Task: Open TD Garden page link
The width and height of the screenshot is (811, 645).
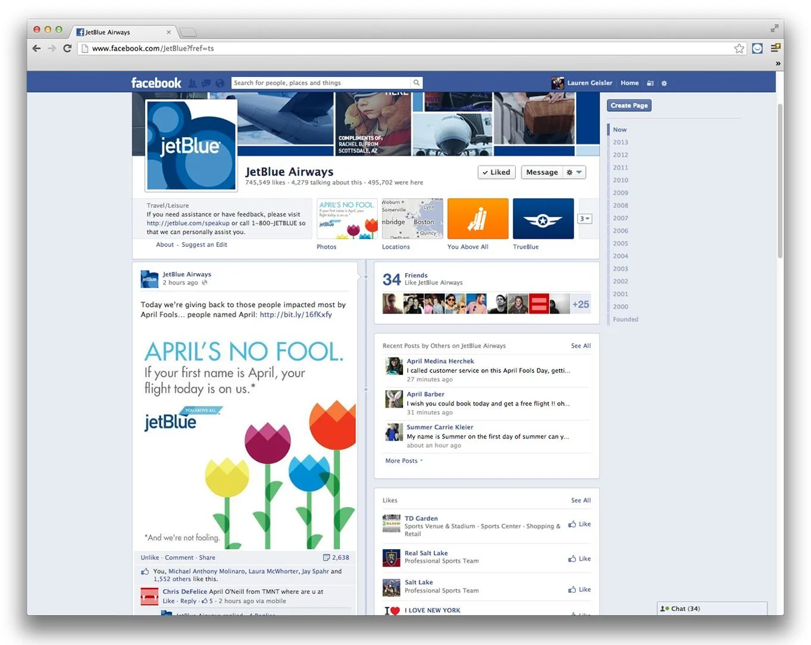Action: click(421, 518)
